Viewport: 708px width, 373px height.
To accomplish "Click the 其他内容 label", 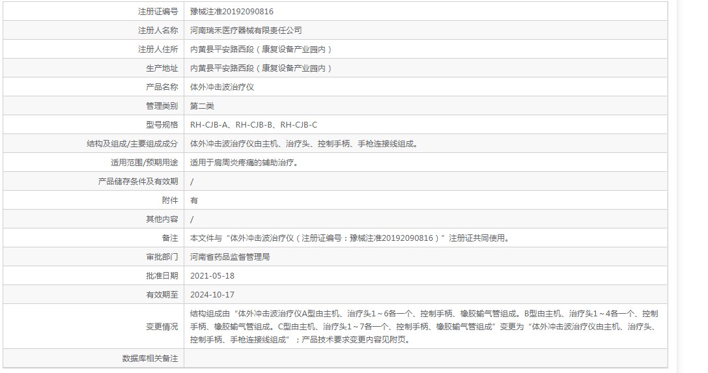I will (162, 219).
